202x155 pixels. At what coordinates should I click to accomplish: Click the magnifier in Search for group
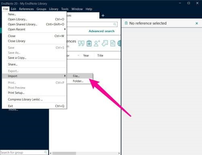pos(46,152)
